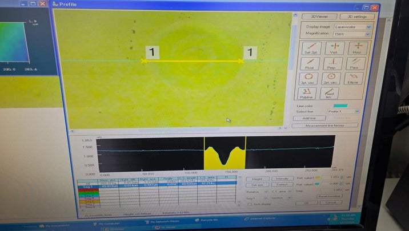Click the Internet Explorer desktop shortcut

pos(260,218)
